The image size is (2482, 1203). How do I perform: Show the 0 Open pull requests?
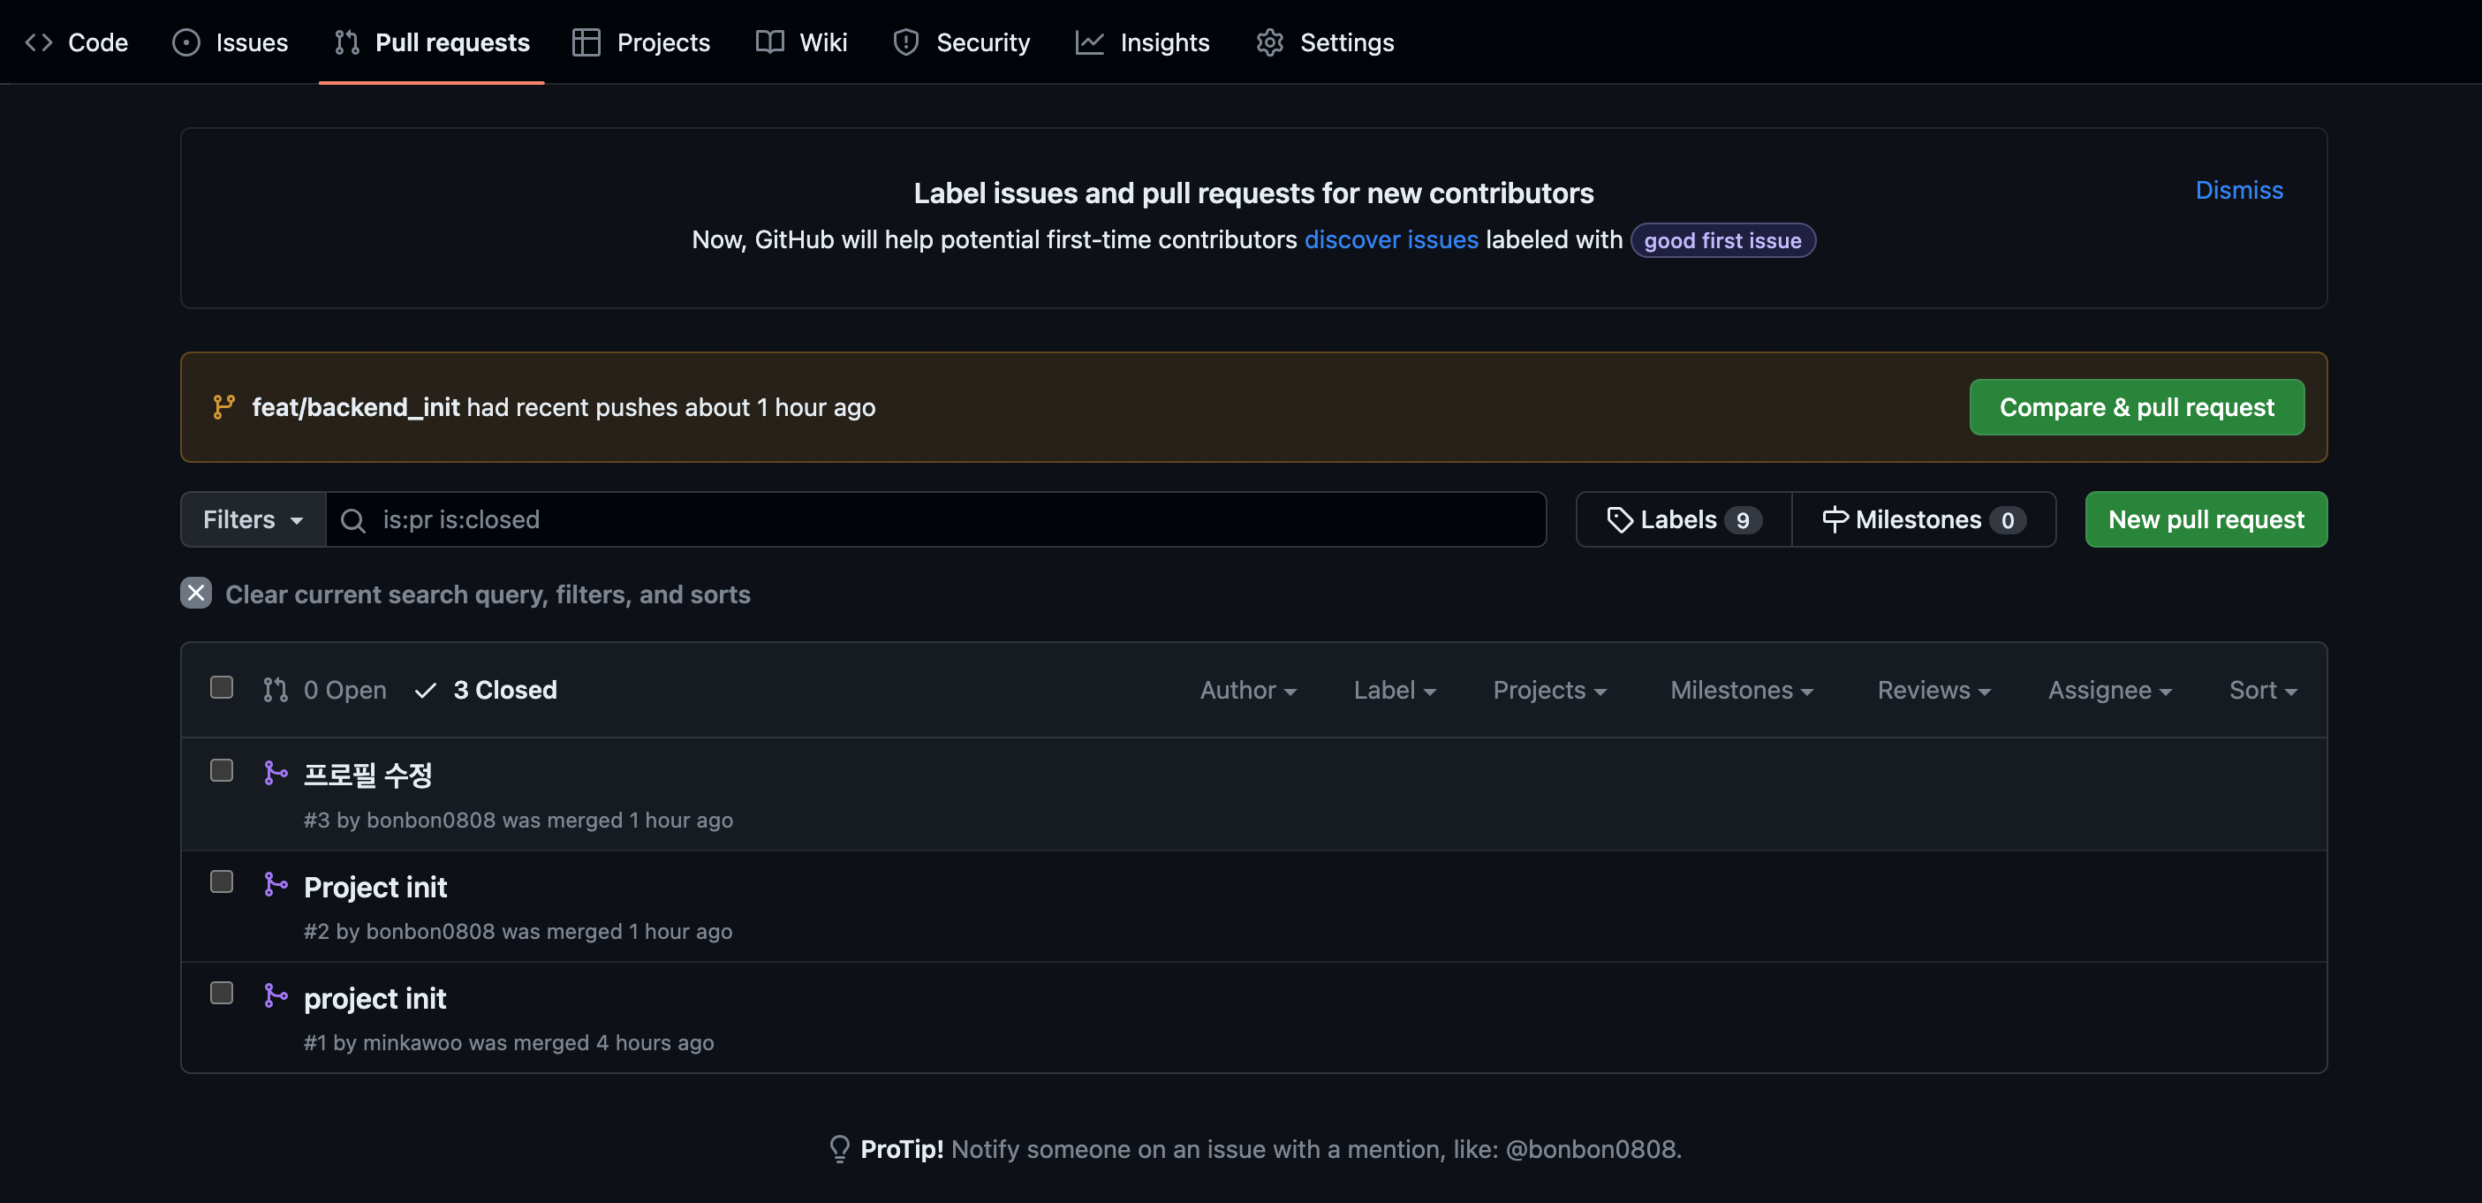coord(326,690)
